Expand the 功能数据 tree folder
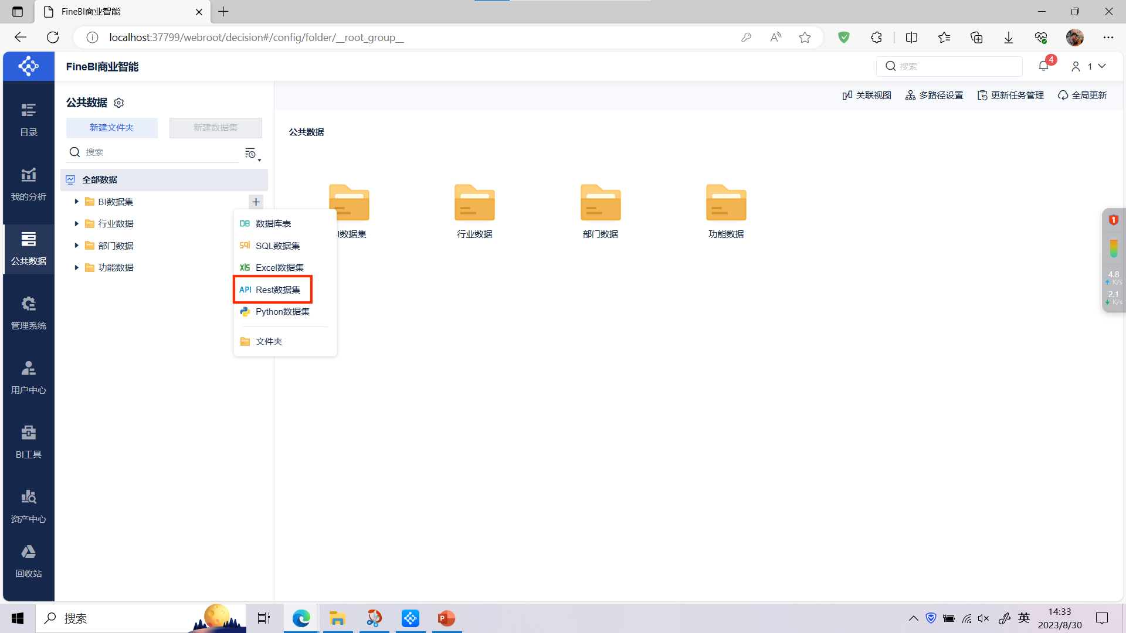 (x=76, y=268)
